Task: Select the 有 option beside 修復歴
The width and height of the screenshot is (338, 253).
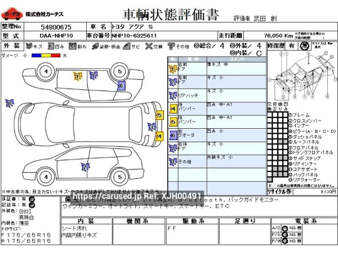Action: tap(291, 46)
